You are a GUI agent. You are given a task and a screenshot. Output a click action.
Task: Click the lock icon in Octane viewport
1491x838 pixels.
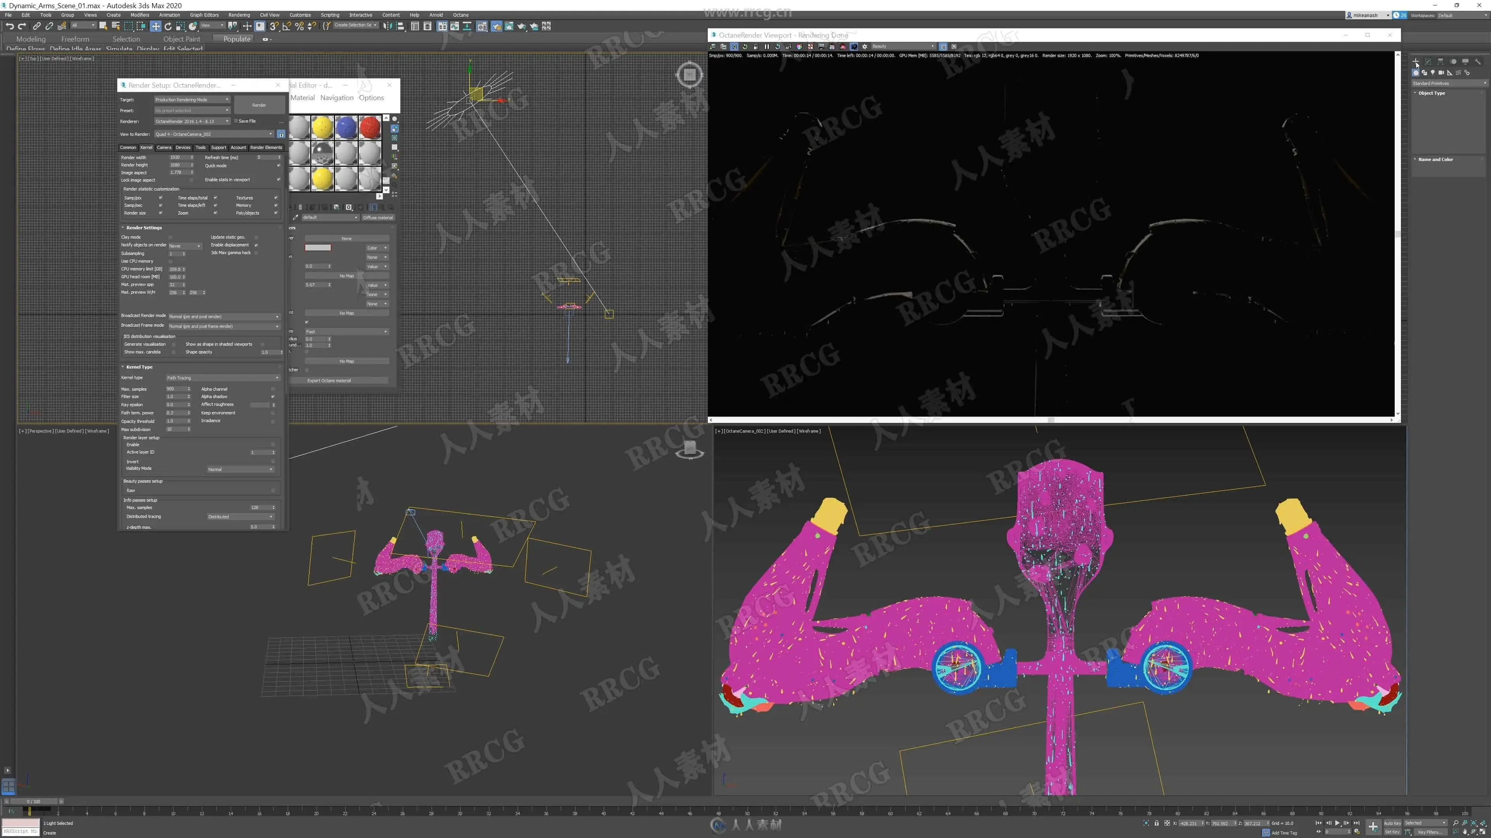pos(756,46)
